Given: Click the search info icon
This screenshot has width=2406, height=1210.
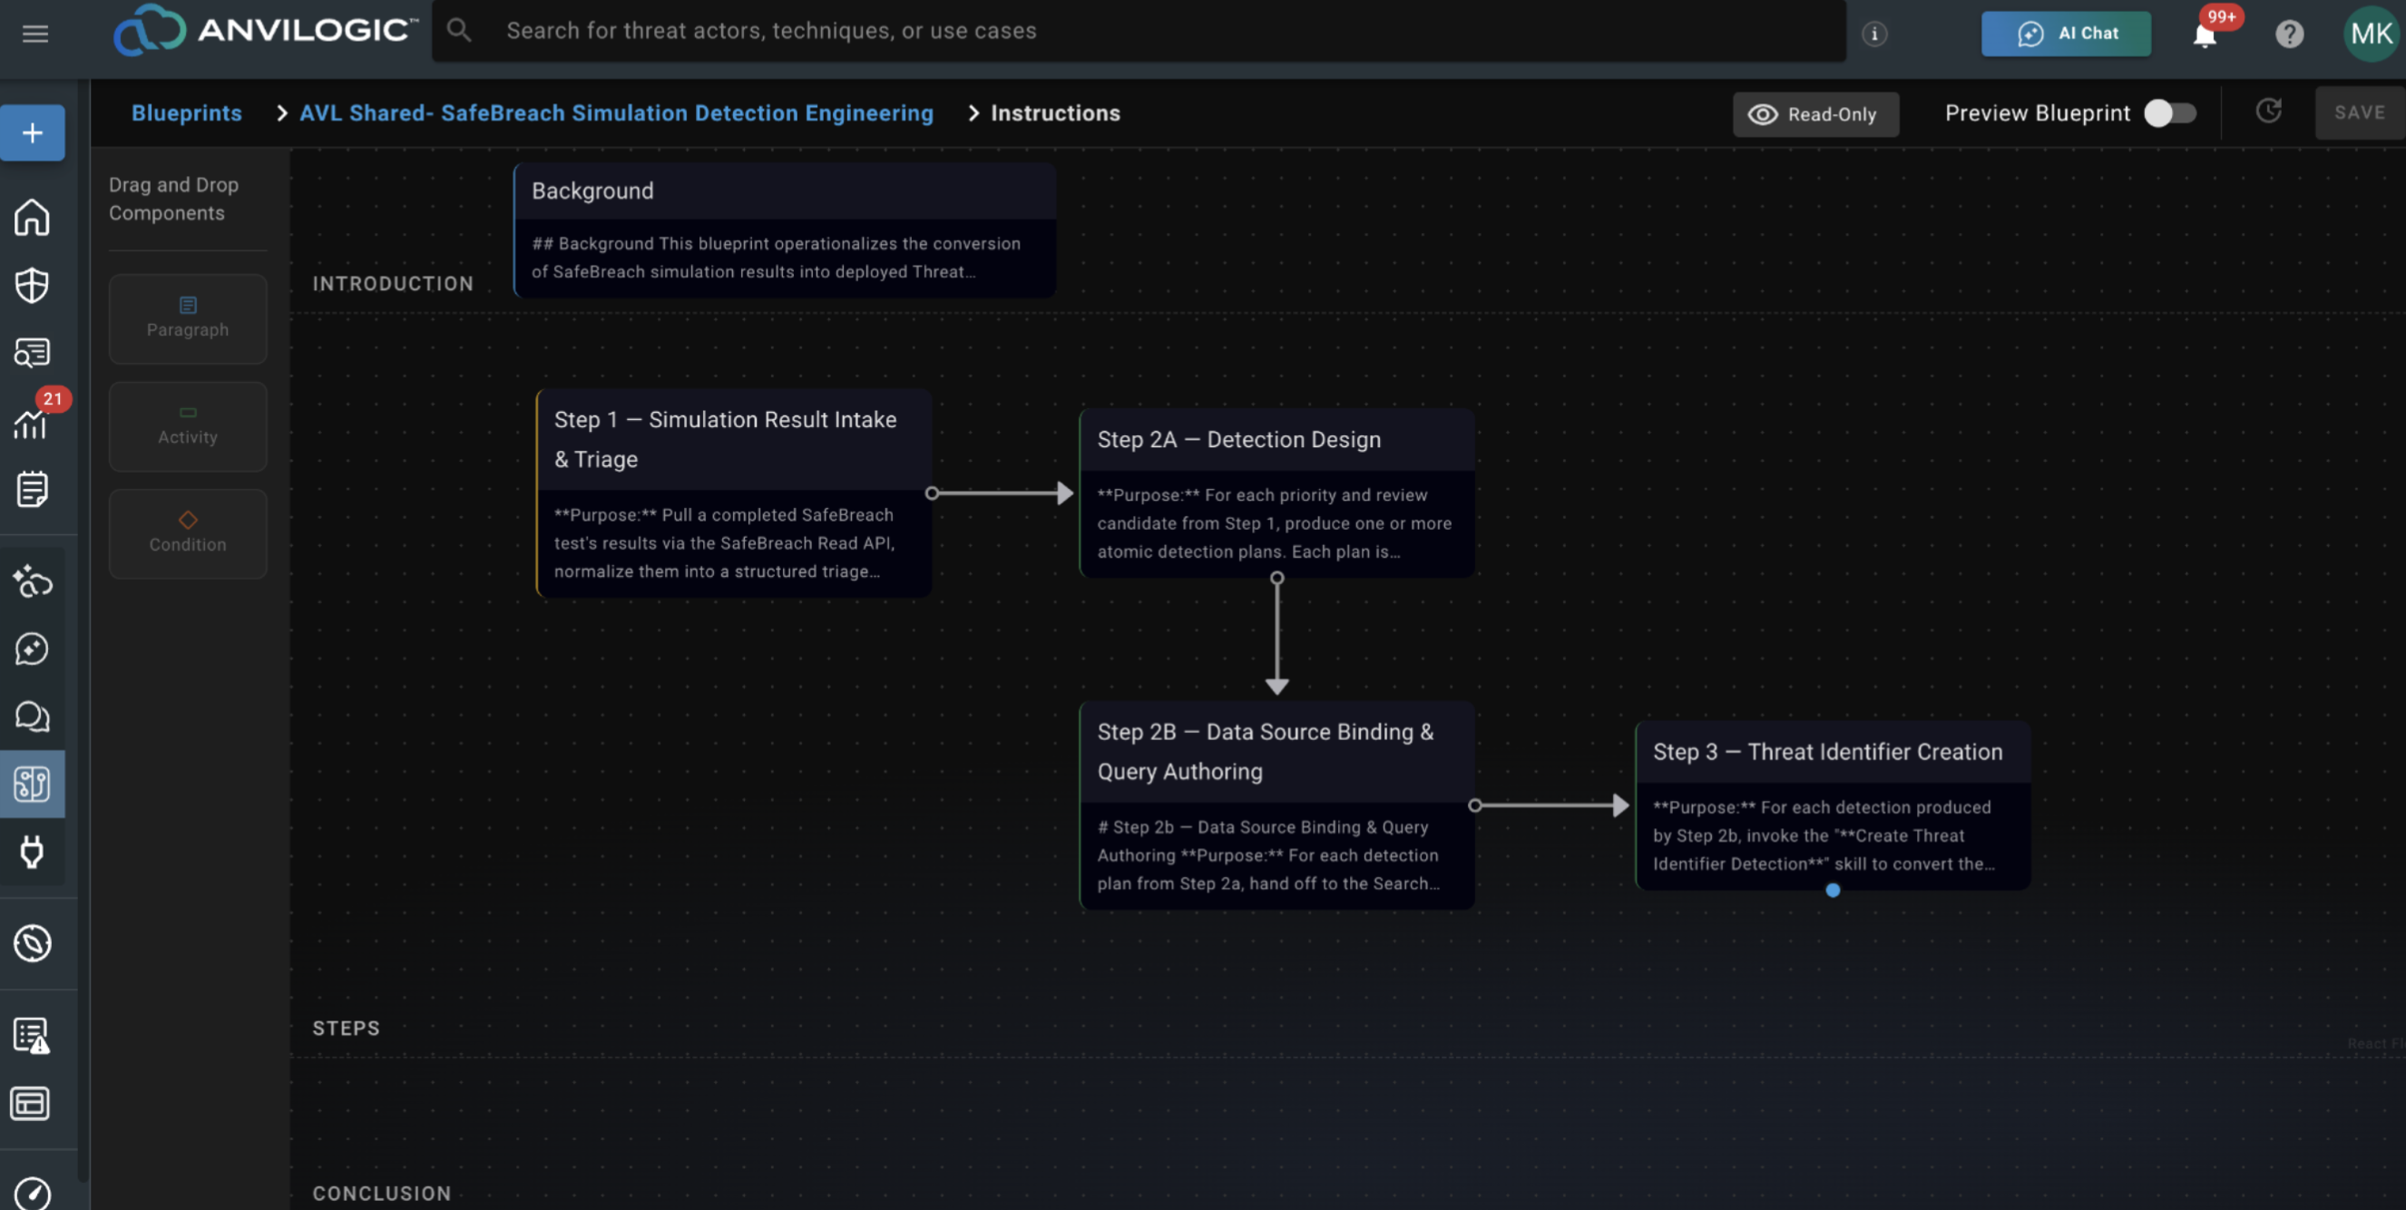Looking at the screenshot, I should click(x=1873, y=34).
